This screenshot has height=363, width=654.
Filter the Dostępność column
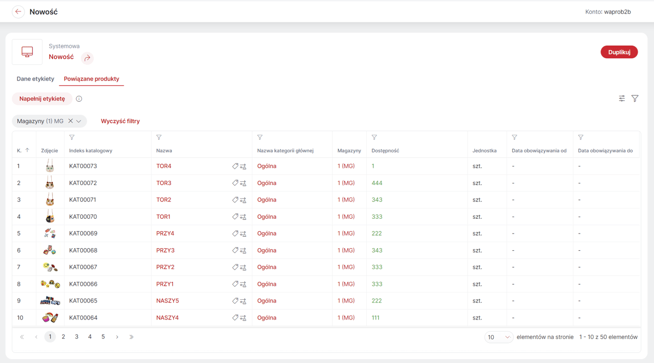[374, 138]
